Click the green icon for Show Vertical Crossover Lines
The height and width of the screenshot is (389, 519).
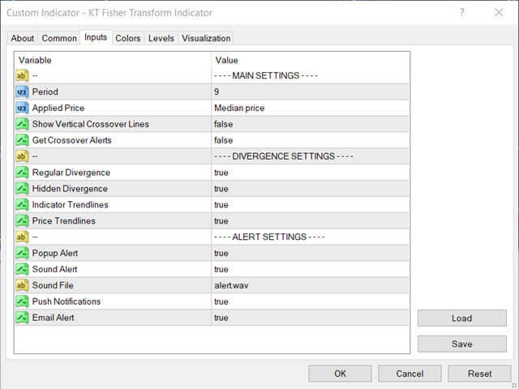coord(22,124)
